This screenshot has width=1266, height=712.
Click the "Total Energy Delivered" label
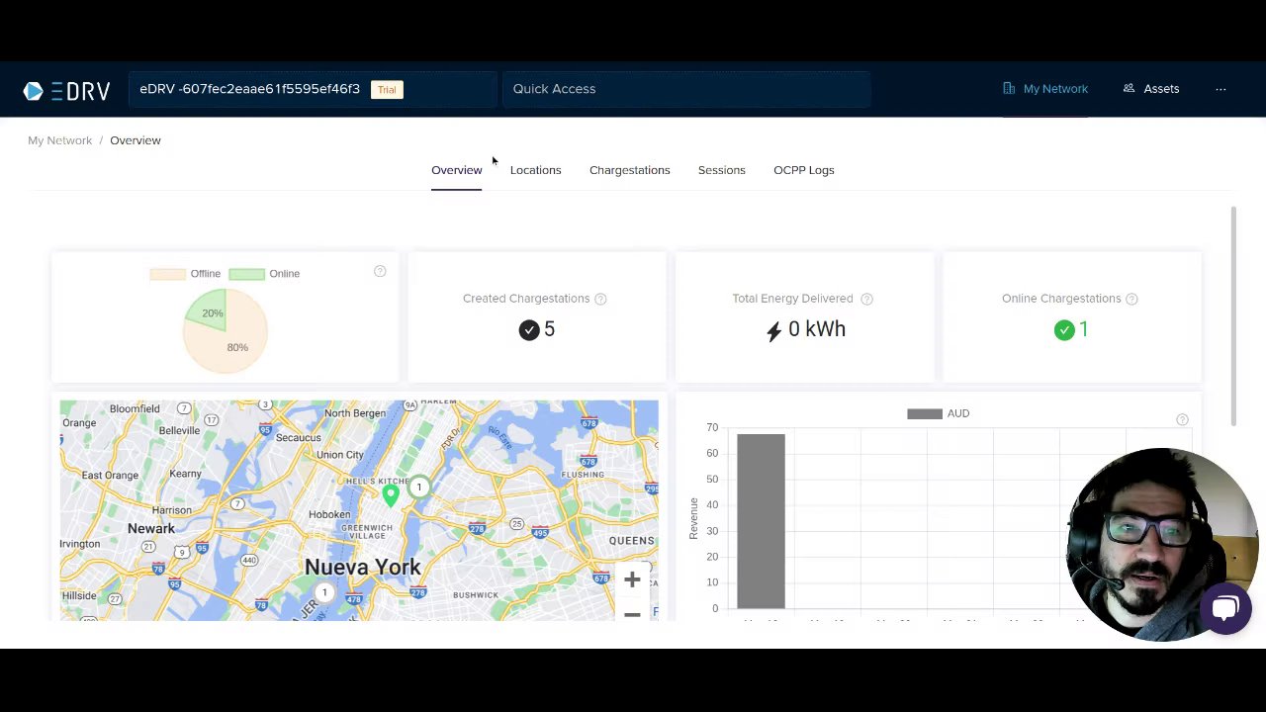[792, 299]
